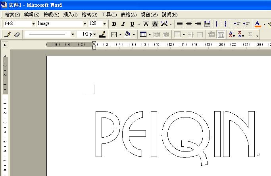The height and width of the screenshot is (176, 271).
Task: Decrease paragraph indent
Action: pyautogui.click(x=237, y=24)
